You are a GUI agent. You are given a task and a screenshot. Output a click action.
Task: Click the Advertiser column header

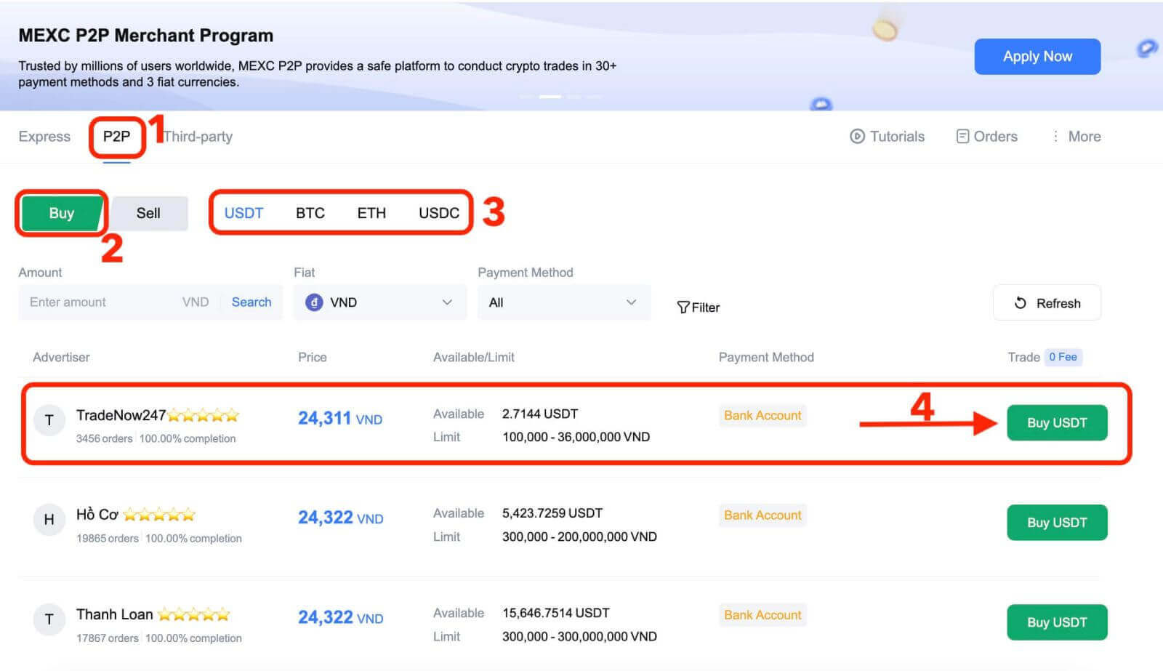(x=61, y=357)
